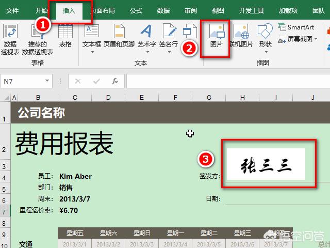Insert 联机图片 (Online Pictures)
This screenshot has width=330, height=248.
(241, 36)
